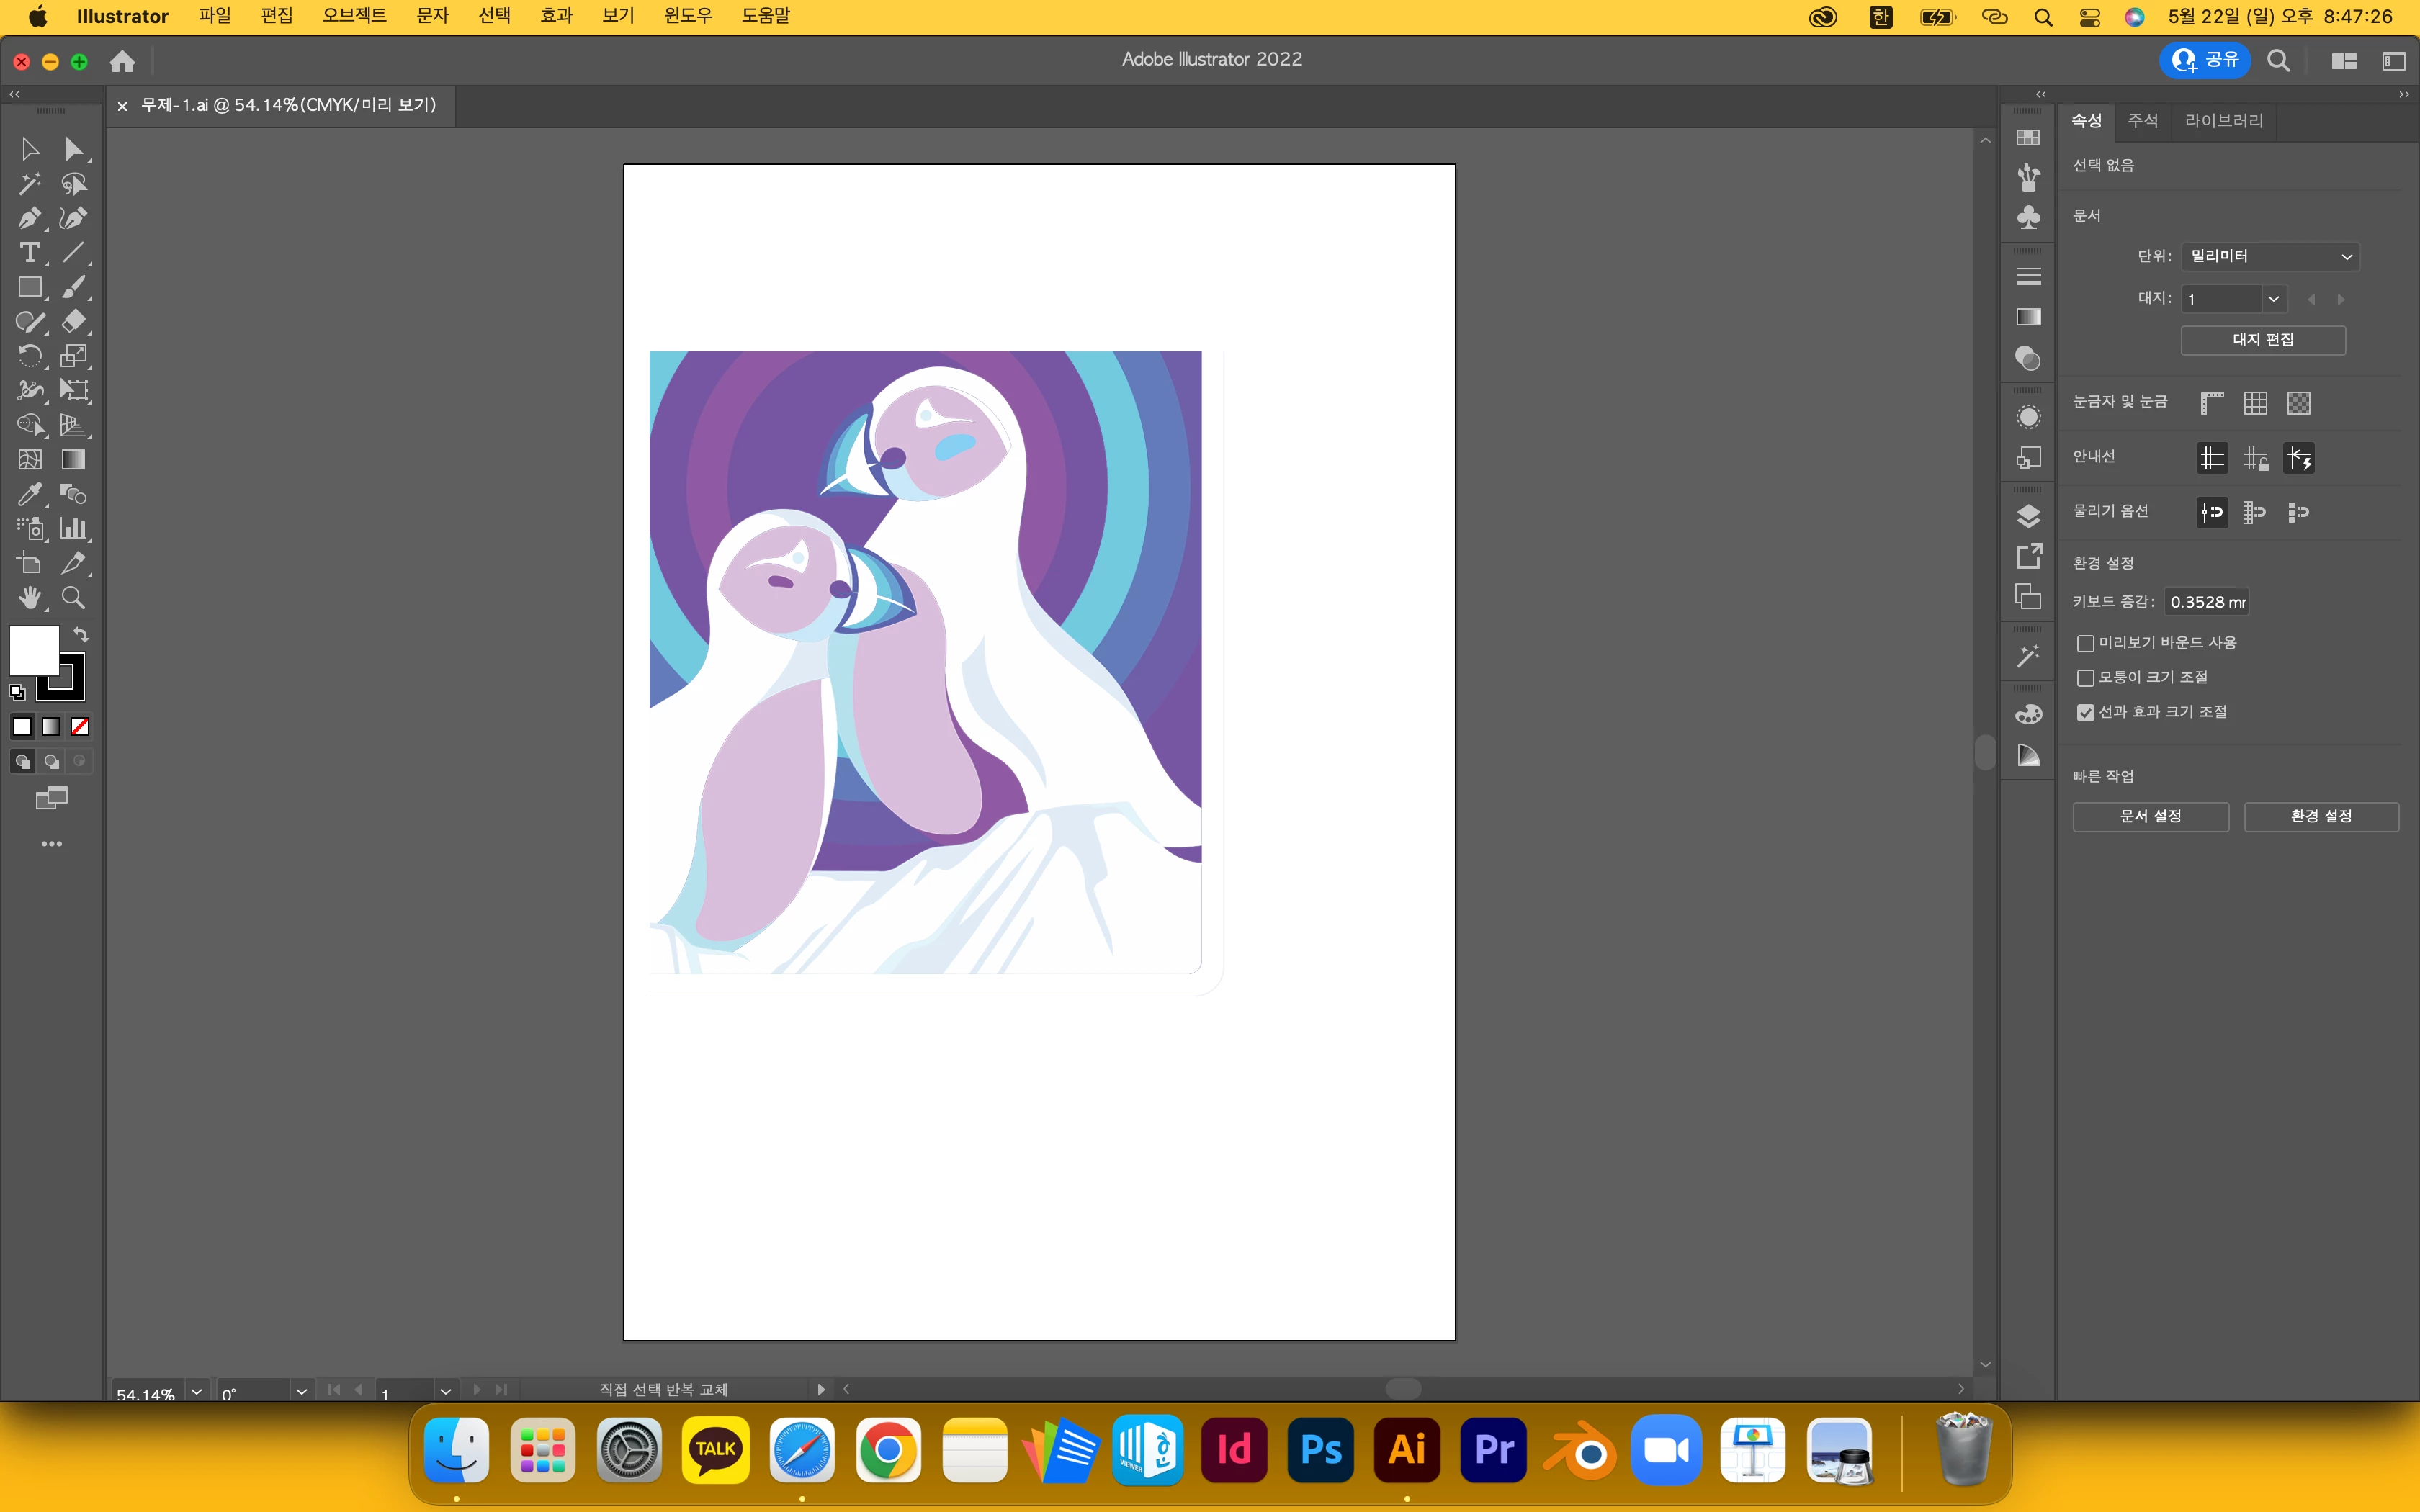Click the 문서 설정 button

pos(2150,816)
